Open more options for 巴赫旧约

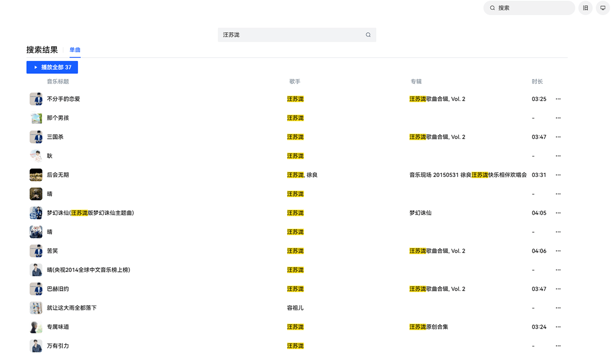[558, 289]
